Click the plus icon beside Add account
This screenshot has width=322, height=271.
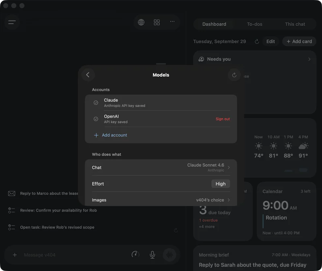[96, 135]
